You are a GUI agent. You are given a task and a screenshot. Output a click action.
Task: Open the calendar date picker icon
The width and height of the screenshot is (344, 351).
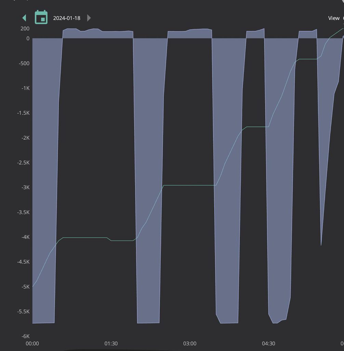point(41,17)
